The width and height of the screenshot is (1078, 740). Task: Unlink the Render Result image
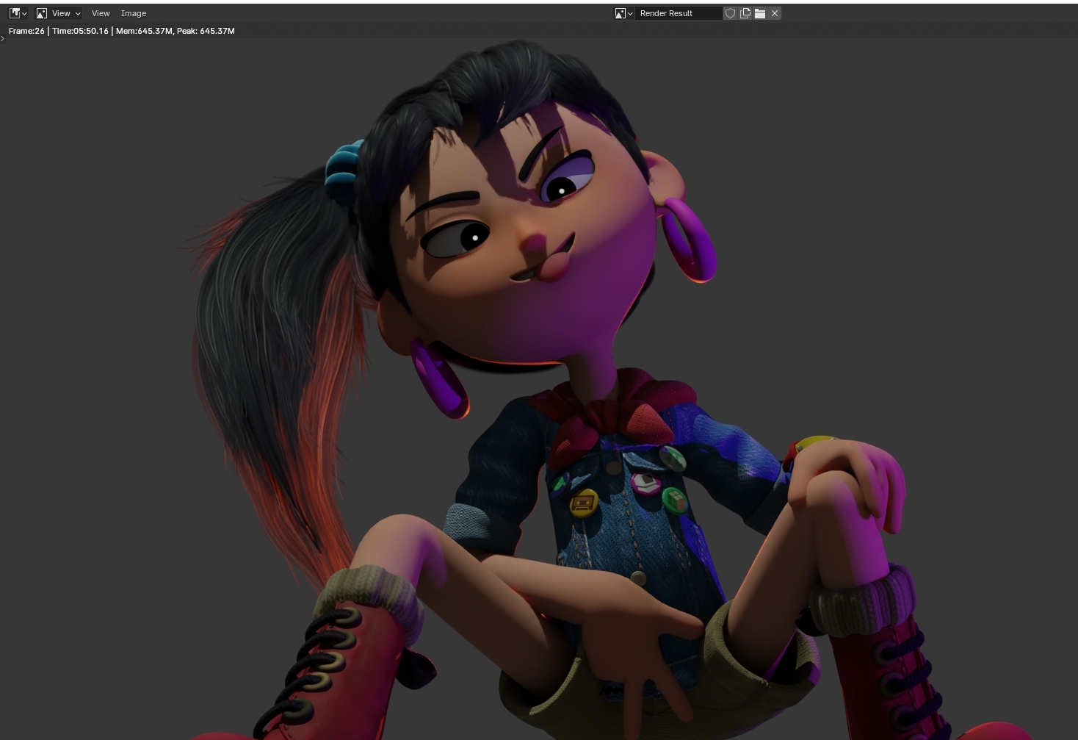775,13
